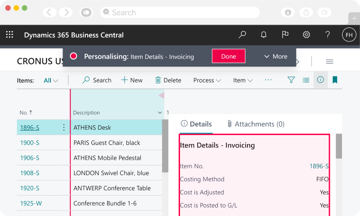The height and width of the screenshot is (216, 360).
Task: Click the Delete action
Action: pyautogui.click(x=168, y=80)
